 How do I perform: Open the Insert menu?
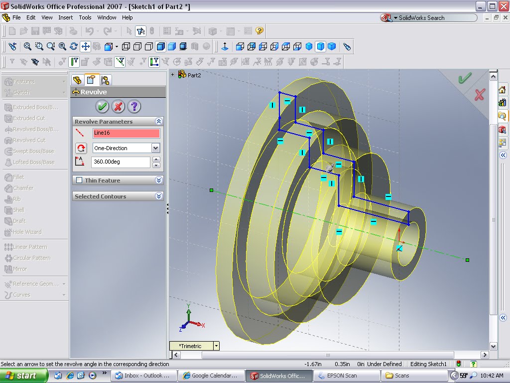click(65, 17)
